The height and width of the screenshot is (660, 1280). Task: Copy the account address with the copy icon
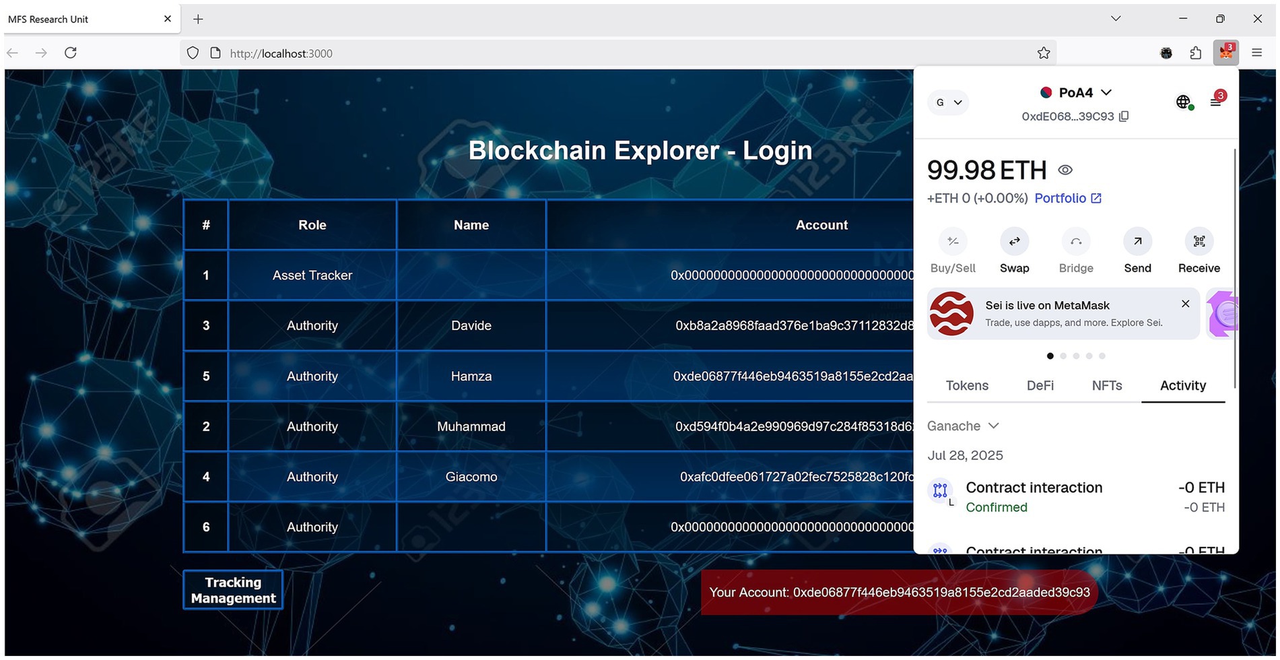click(1123, 116)
